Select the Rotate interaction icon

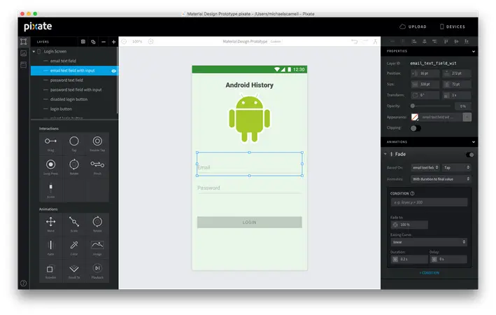pyautogui.click(x=74, y=164)
